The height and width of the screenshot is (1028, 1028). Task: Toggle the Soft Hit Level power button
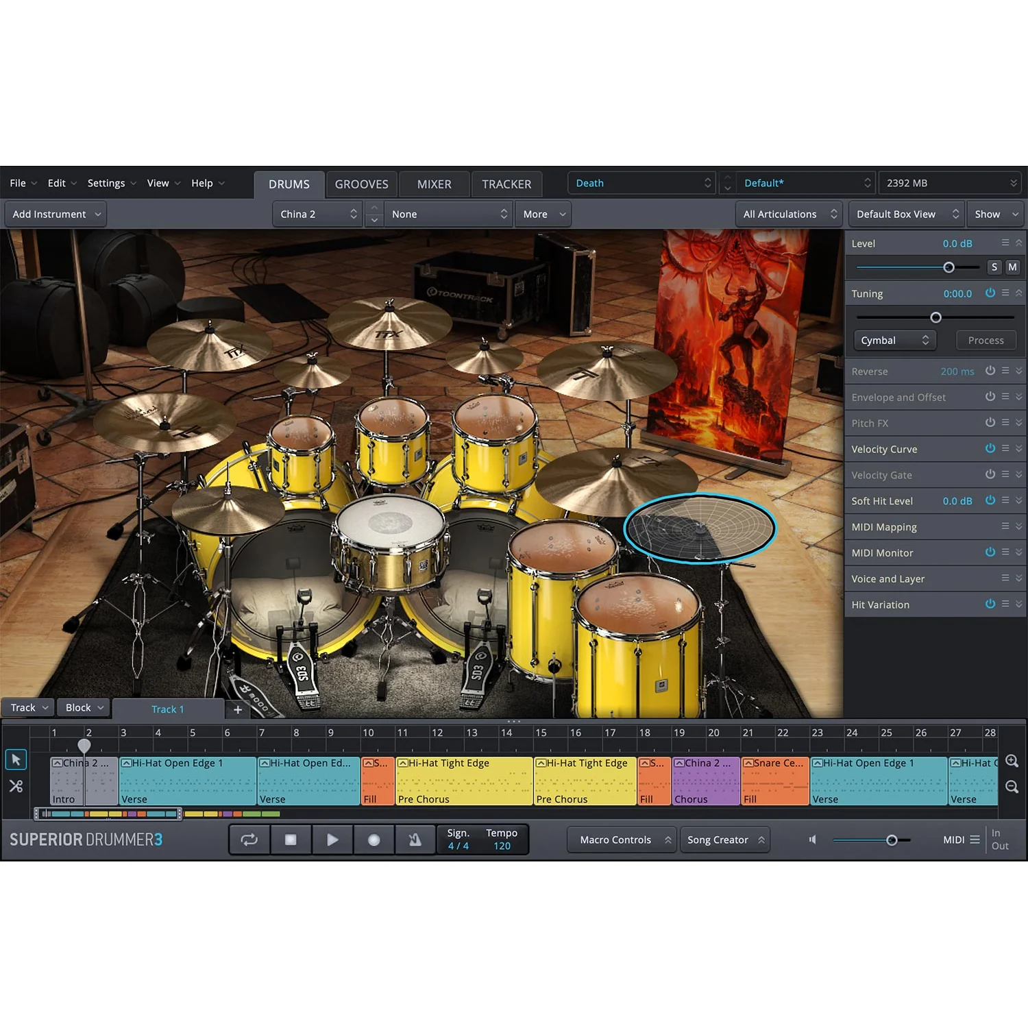pos(990,500)
